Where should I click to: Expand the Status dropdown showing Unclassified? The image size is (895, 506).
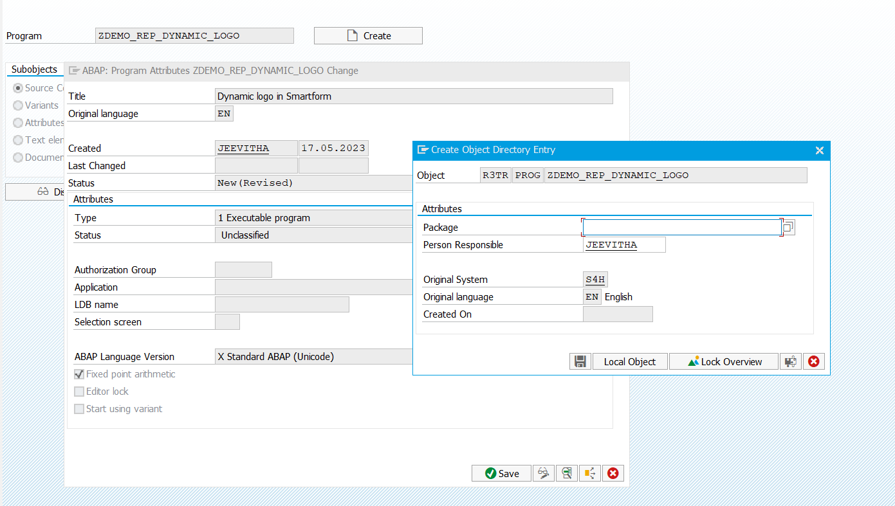pos(313,235)
